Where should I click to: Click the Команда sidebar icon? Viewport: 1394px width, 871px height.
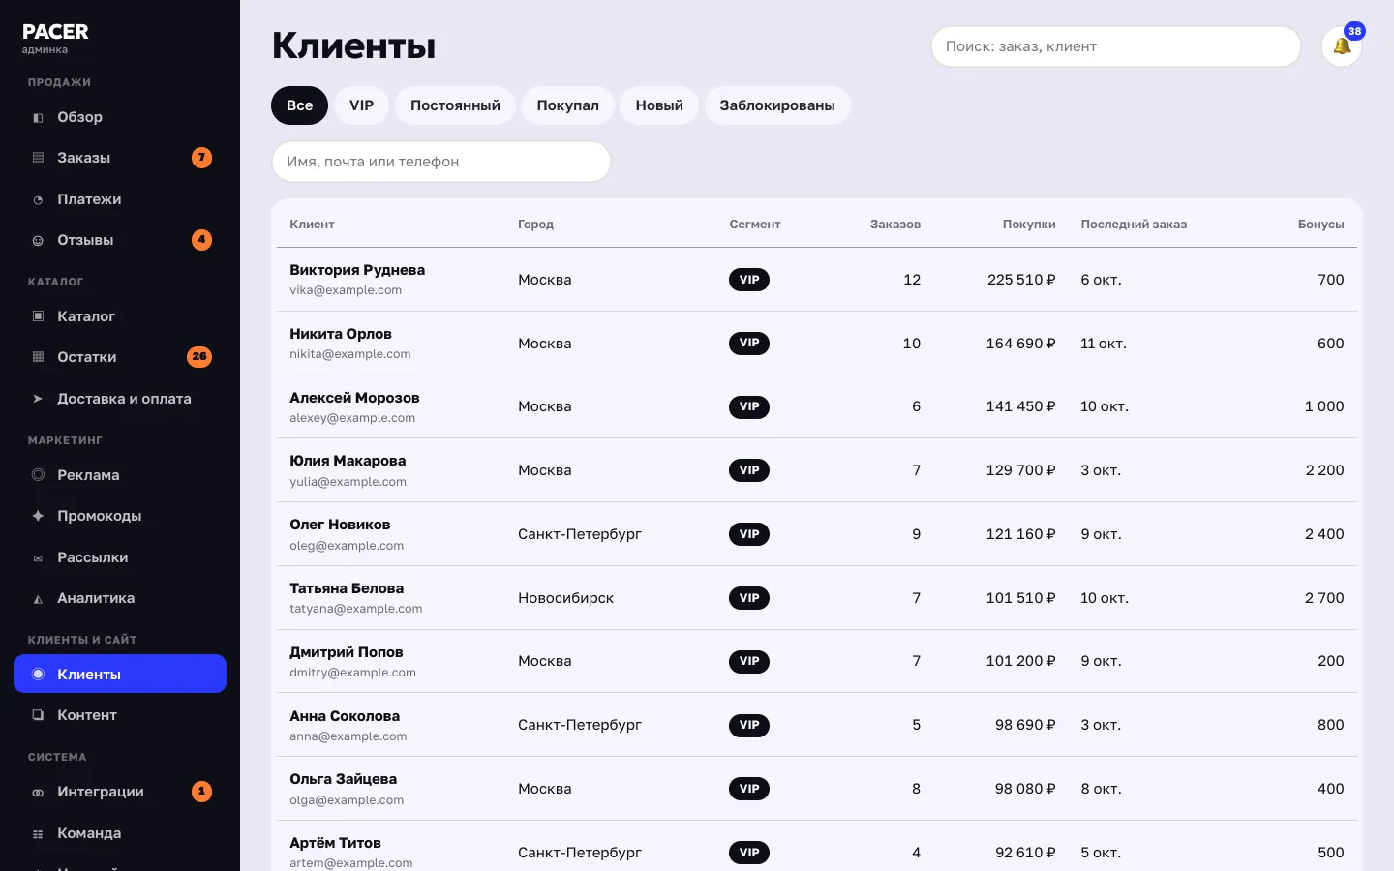coord(38,834)
